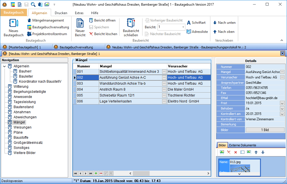Select Großgeräteeinsatz in the navigation tree
This screenshot has width=287, height=184.
[x=28, y=143]
